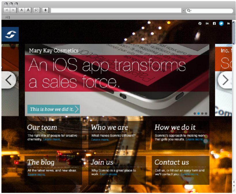Open "The blog" heading
This screenshot has height=194, width=236.
point(41,163)
